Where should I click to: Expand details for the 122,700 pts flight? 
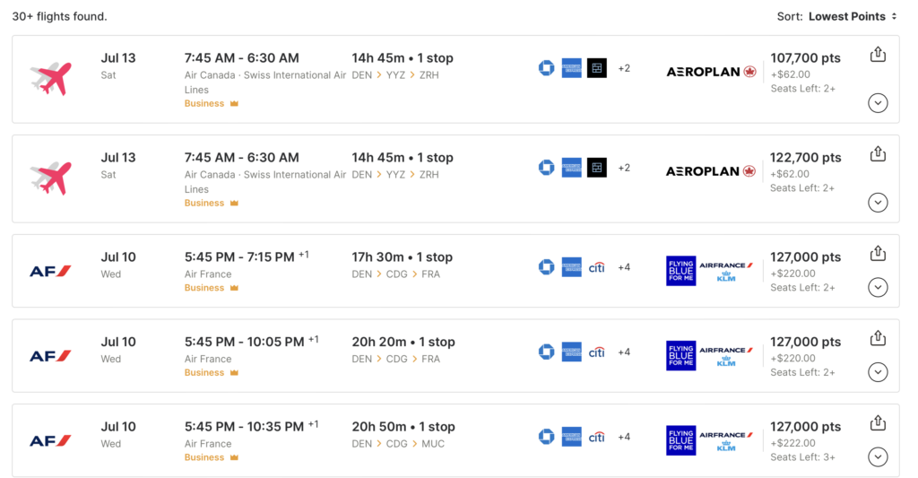coord(878,203)
